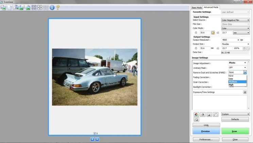Click the Saturation/Color Balance adjustment icon
The height and width of the screenshot is (143, 253).
(x=196, y=114)
